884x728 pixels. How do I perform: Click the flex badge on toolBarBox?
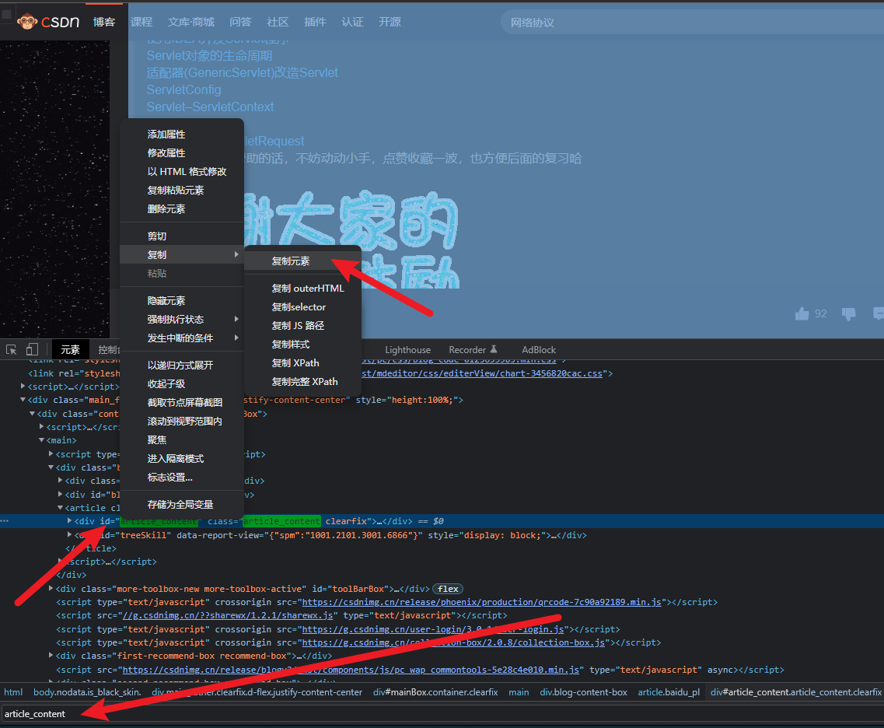pos(448,589)
